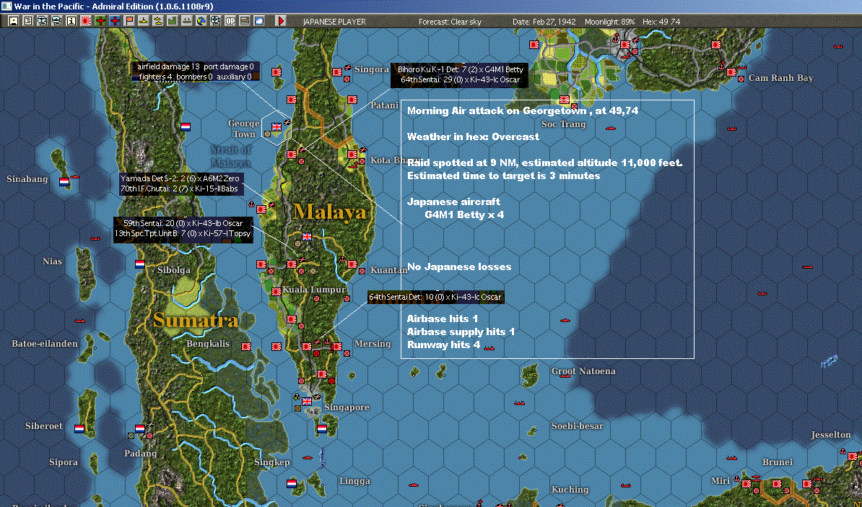Open the document list toolbar icon
The height and width of the screenshot is (507, 862).
[x=27, y=21]
